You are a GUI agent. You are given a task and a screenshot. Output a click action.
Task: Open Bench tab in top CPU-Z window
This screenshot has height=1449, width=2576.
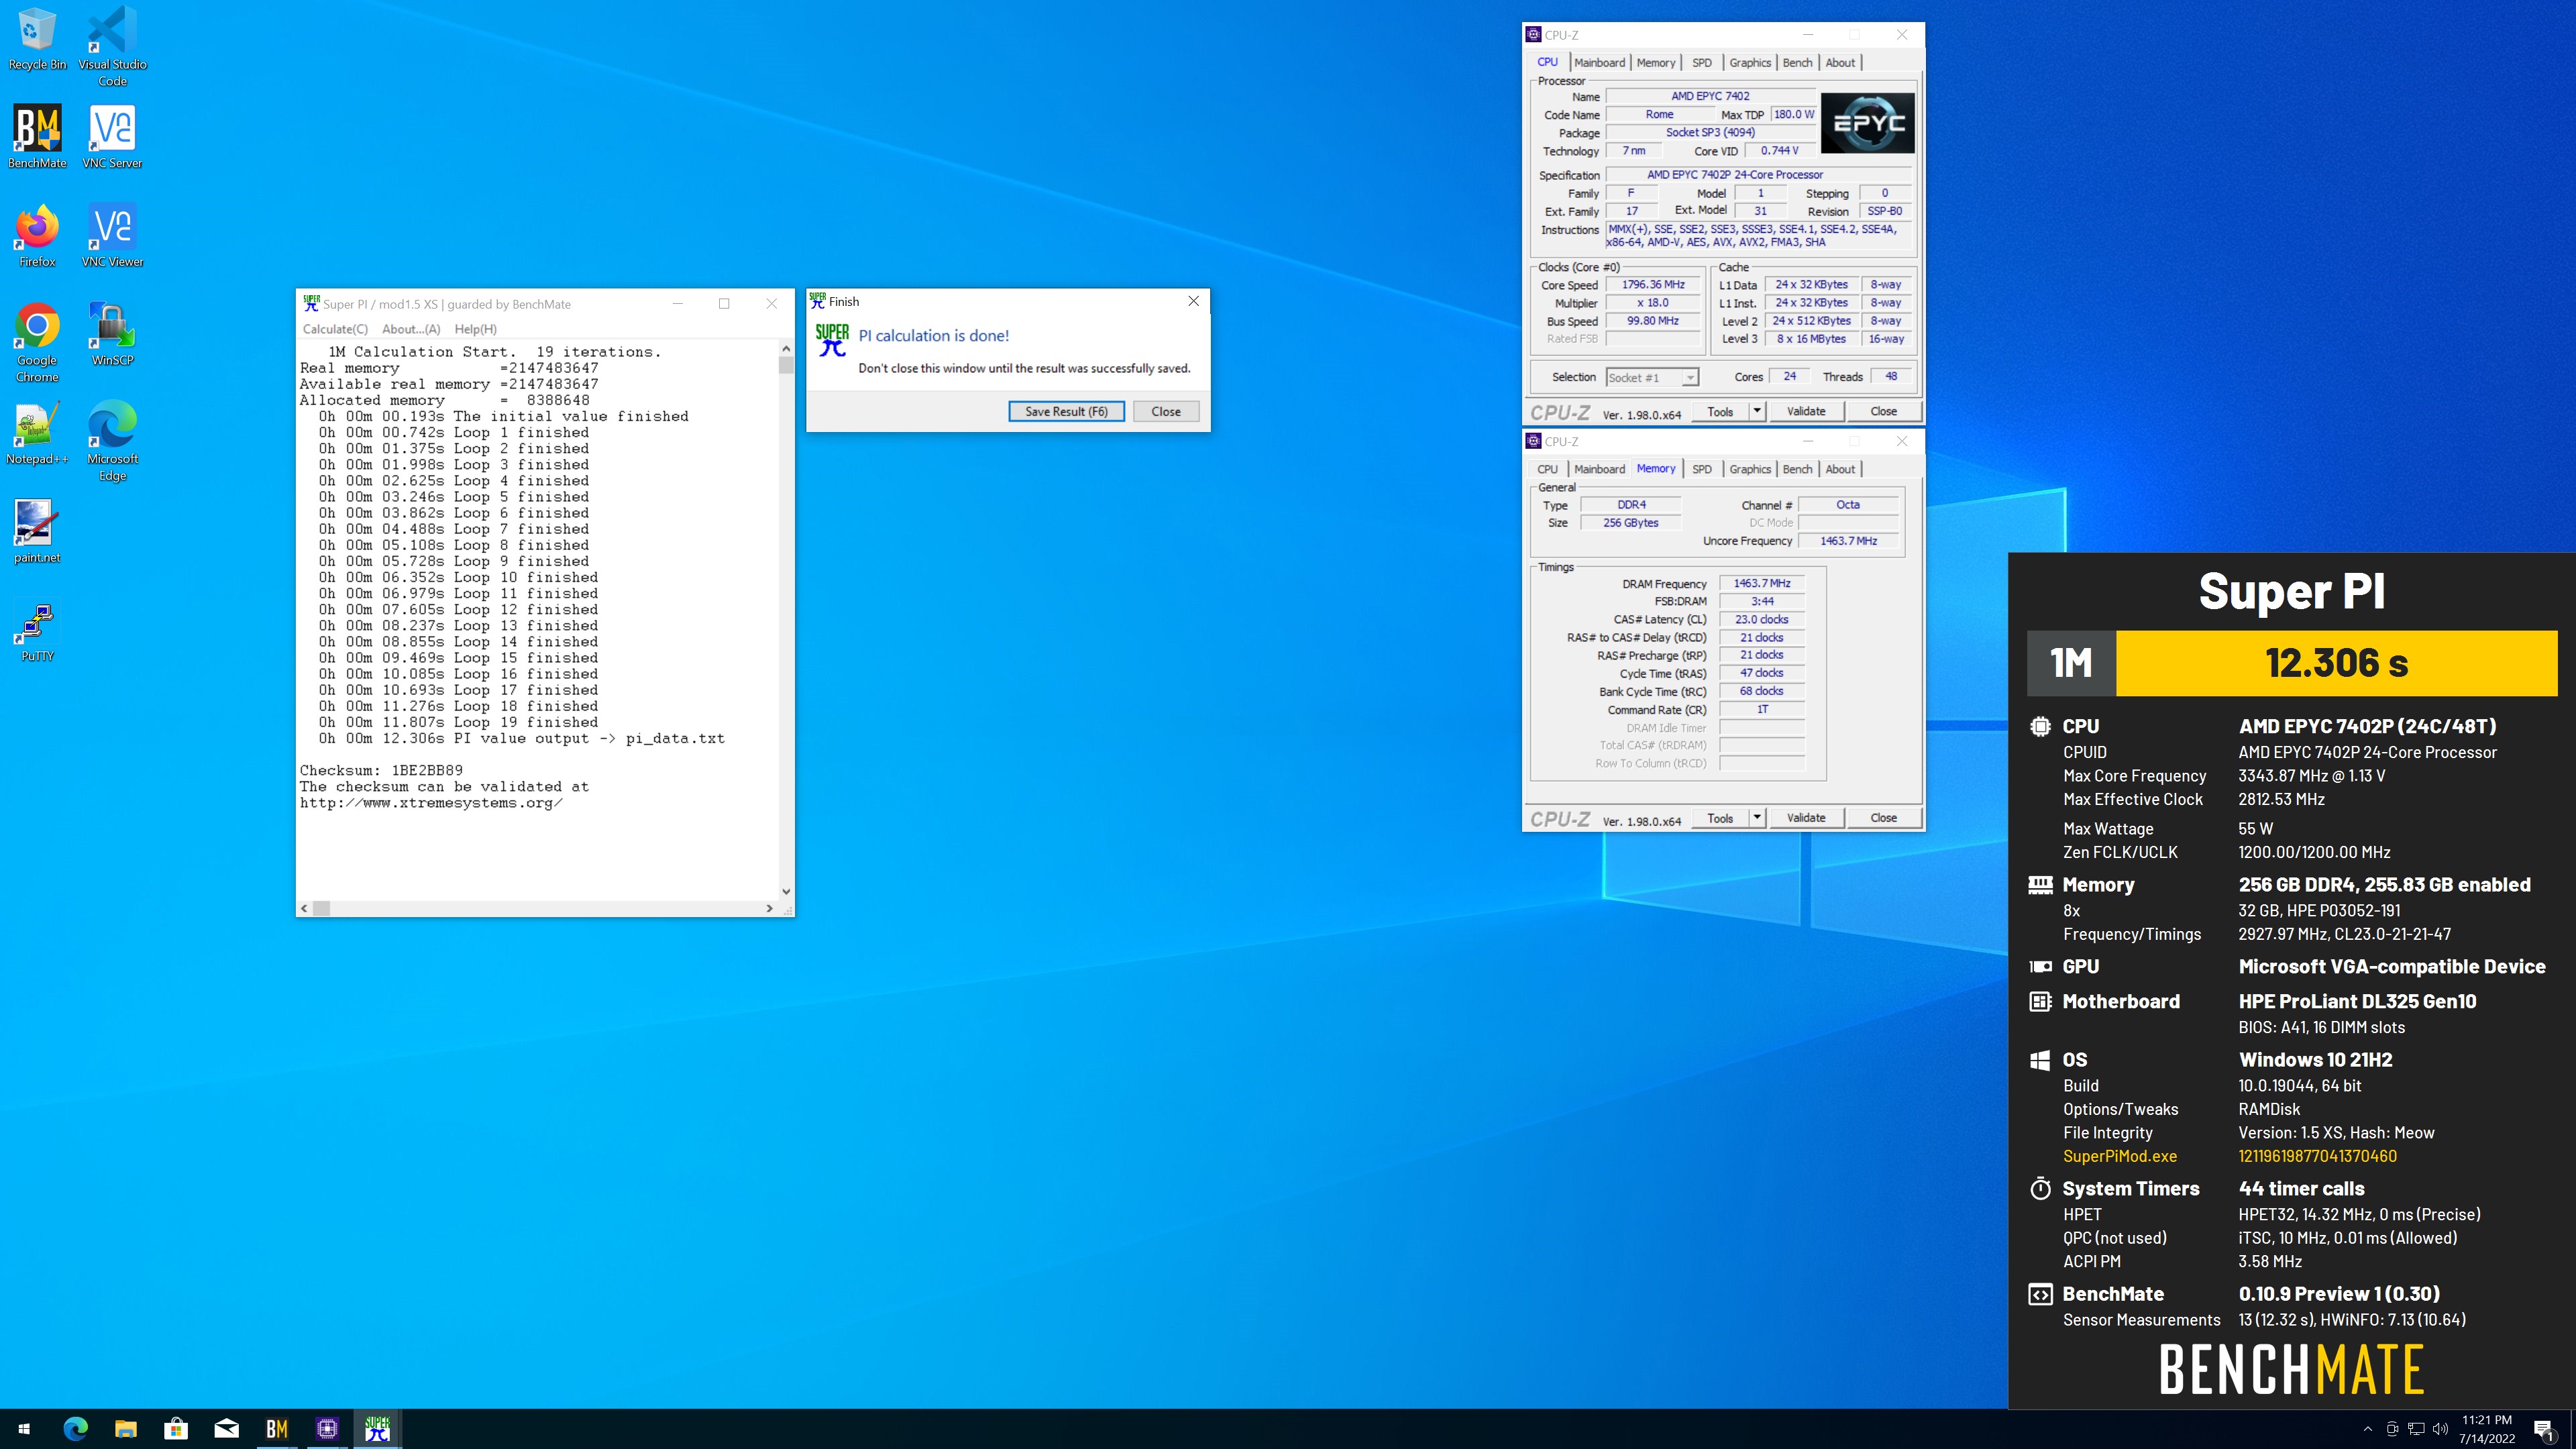click(1797, 62)
